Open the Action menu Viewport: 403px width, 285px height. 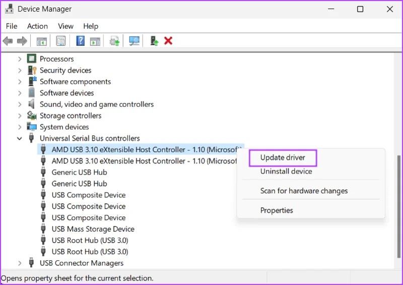[x=37, y=26]
